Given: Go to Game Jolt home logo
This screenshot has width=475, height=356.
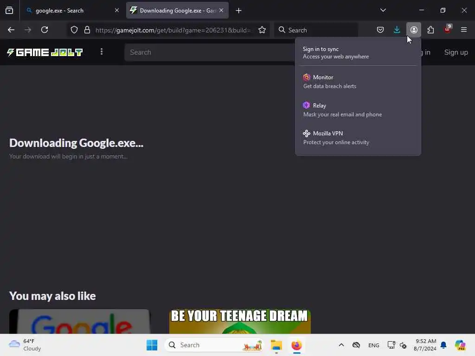Looking at the screenshot, I should [45, 52].
